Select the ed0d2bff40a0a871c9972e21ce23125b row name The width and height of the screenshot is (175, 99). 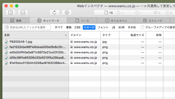(38, 52)
